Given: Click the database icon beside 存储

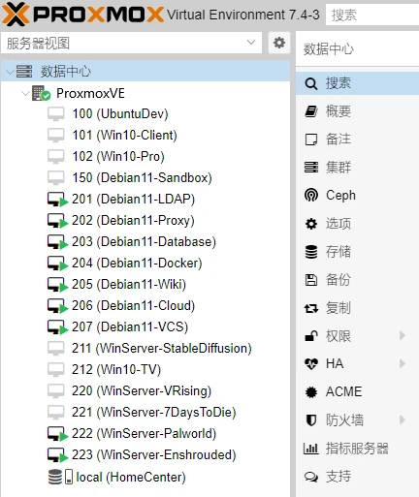Looking at the screenshot, I should [x=311, y=252].
